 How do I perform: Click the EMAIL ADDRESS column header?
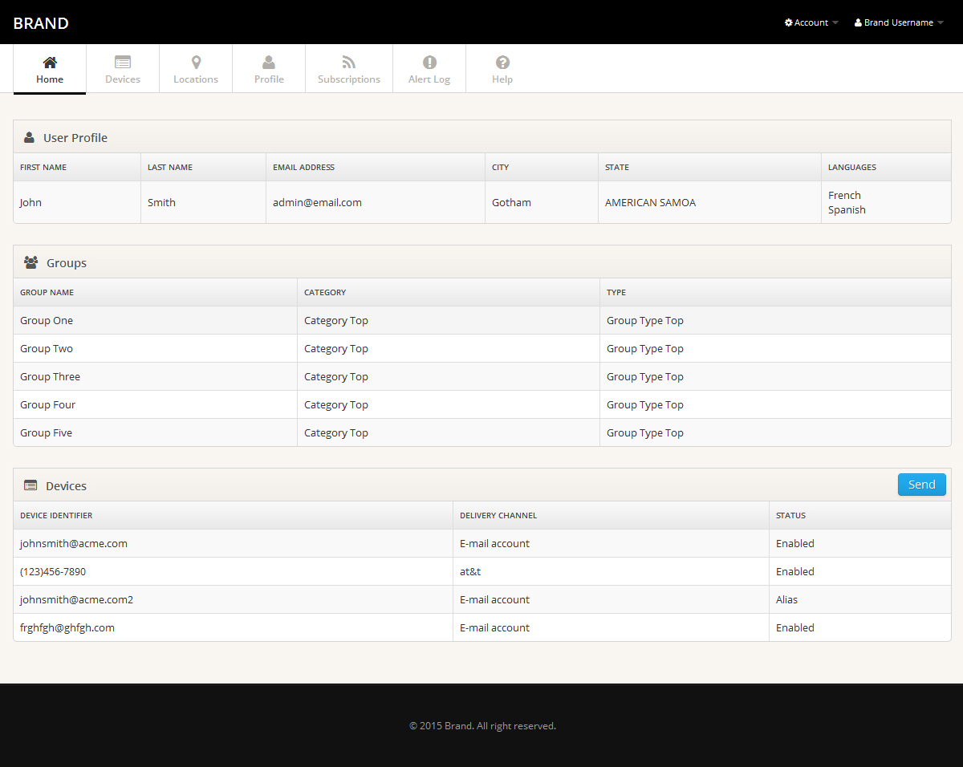click(x=303, y=167)
